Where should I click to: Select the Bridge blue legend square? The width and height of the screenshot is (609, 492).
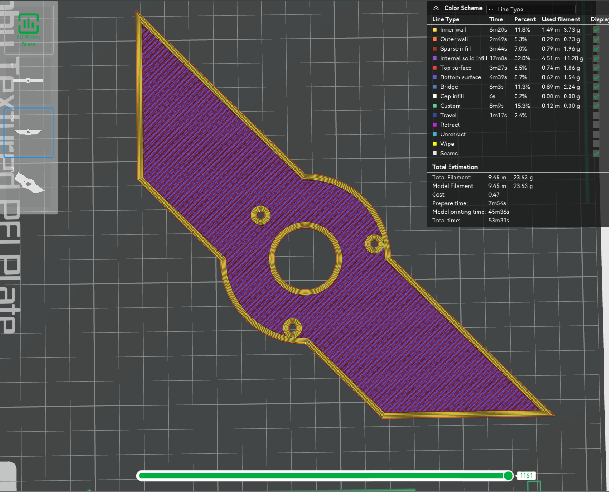click(435, 87)
